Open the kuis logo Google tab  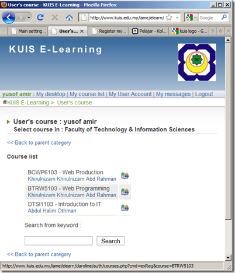(189, 31)
